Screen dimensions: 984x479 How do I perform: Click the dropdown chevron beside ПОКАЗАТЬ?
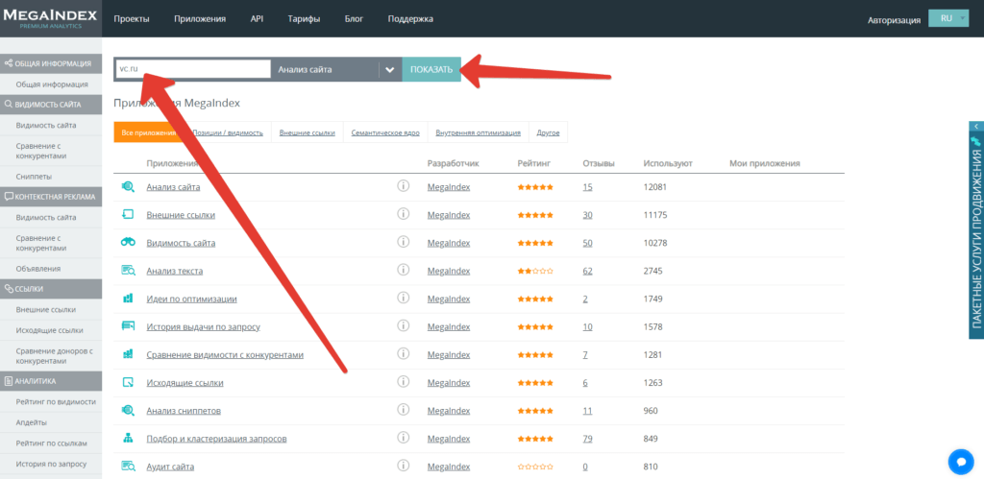tap(390, 69)
